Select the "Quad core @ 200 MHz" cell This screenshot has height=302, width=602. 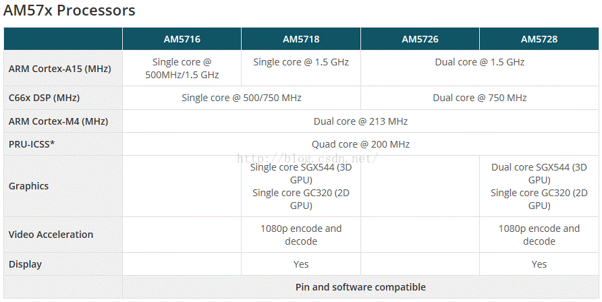pyautogui.click(x=360, y=144)
